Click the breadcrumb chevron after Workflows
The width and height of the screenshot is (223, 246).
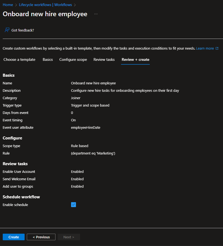pyautogui.click(x=75, y=5)
